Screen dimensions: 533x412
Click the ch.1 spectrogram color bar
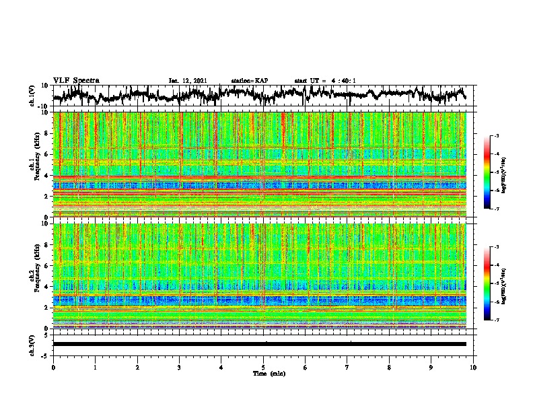pyautogui.click(x=487, y=172)
